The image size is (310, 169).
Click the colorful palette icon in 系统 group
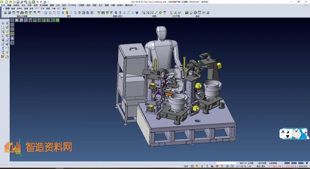tap(187, 13)
